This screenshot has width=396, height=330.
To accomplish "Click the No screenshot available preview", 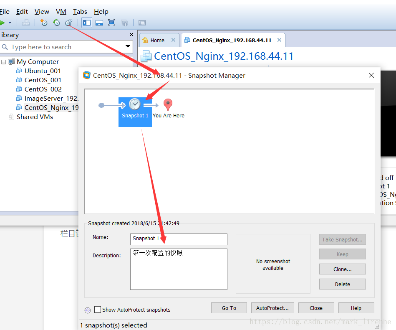I will click(273, 264).
